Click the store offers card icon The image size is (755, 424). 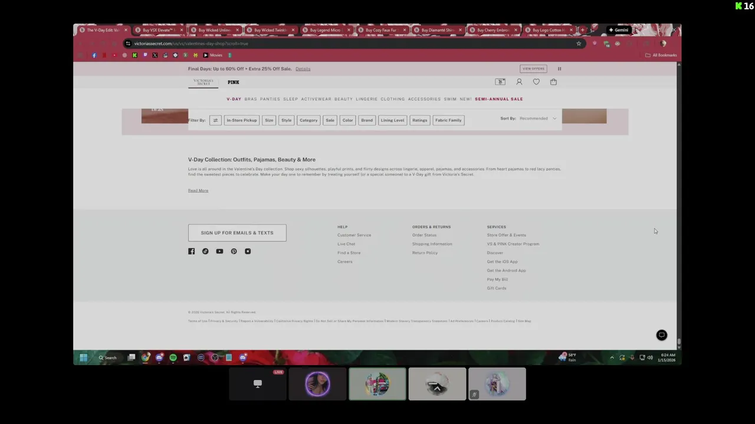coord(500,82)
